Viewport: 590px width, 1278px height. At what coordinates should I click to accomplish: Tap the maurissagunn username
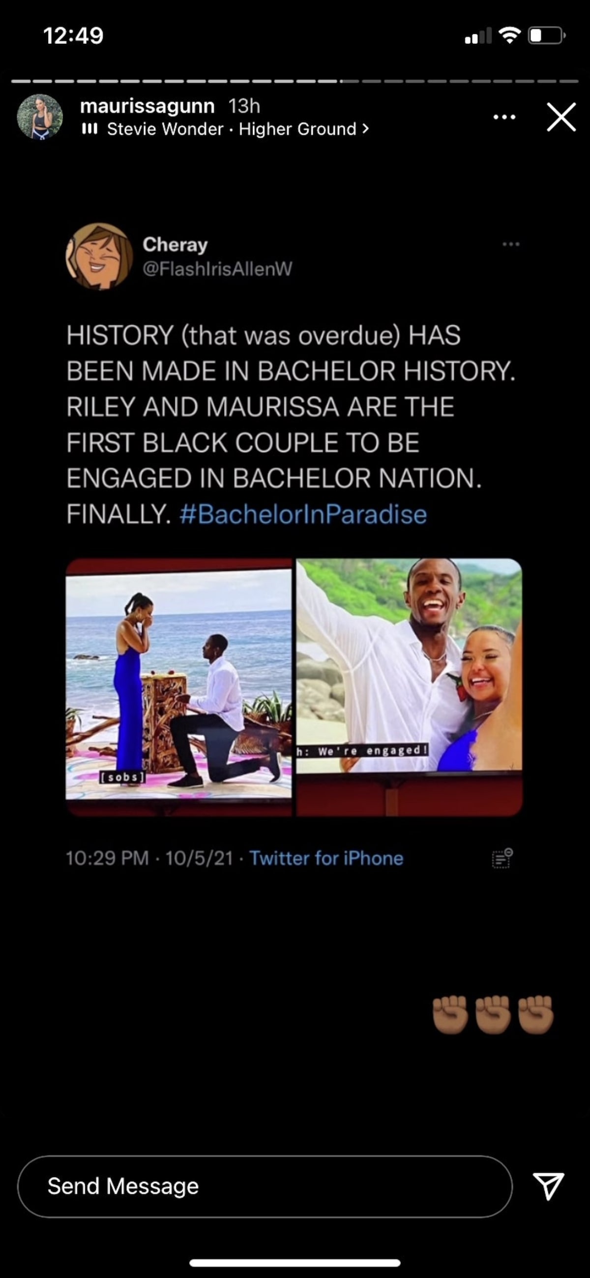tap(147, 106)
